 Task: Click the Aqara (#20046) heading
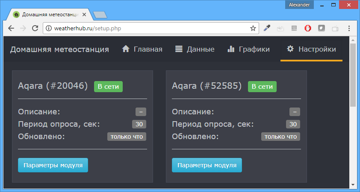click(x=53, y=86)
